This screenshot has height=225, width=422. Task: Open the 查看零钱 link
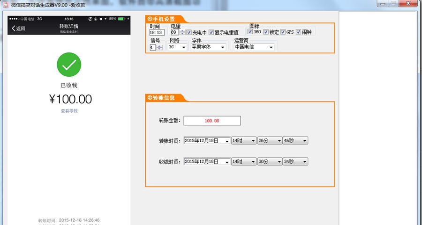point(69,111)
